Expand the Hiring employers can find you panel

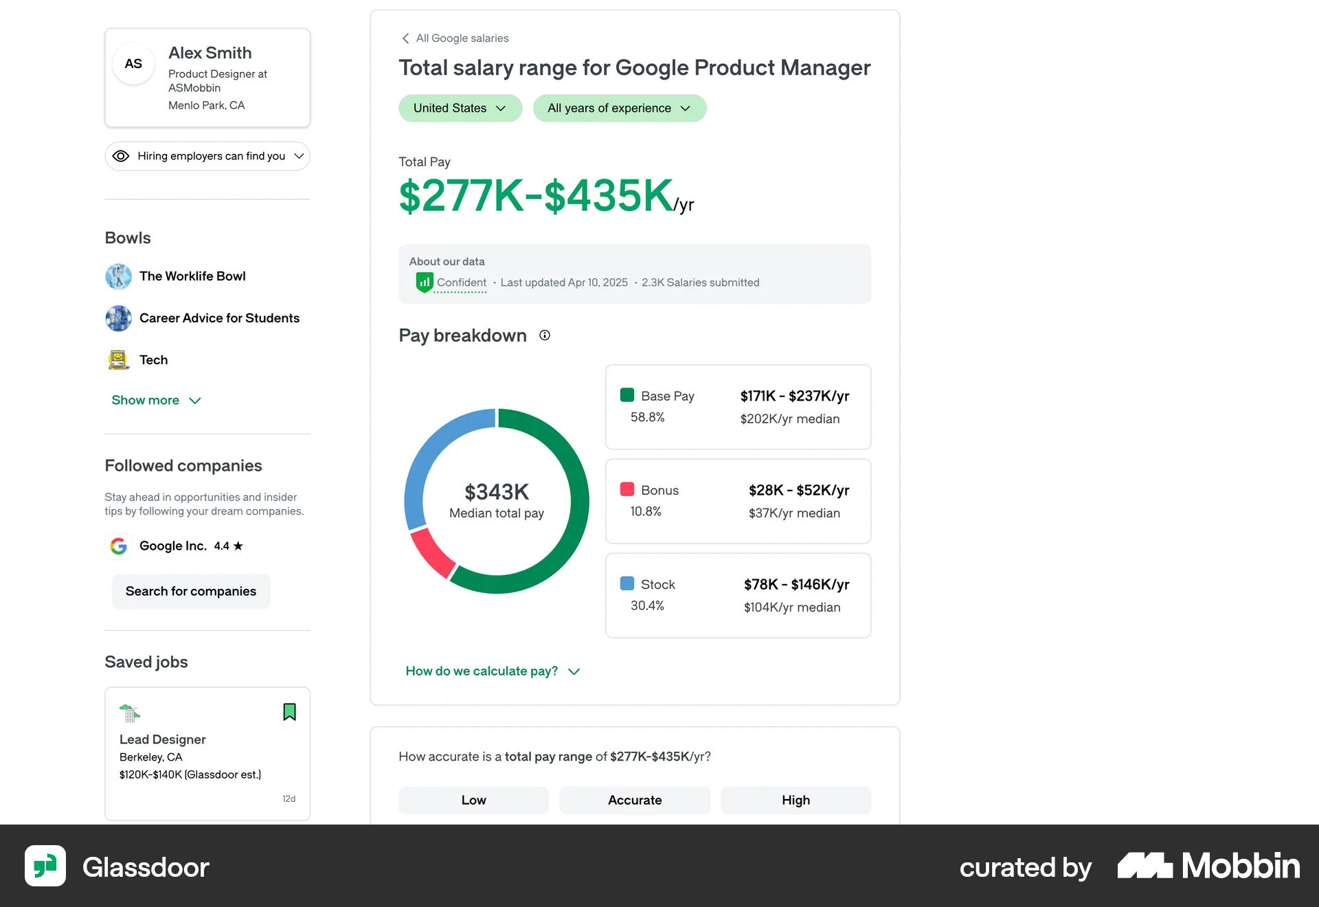coord(299,156)
